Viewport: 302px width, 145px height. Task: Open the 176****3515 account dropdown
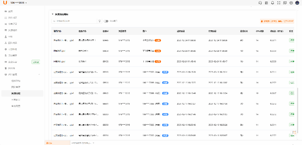point(19,3)
